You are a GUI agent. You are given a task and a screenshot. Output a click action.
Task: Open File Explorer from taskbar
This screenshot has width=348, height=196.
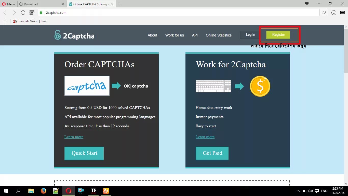31,191
